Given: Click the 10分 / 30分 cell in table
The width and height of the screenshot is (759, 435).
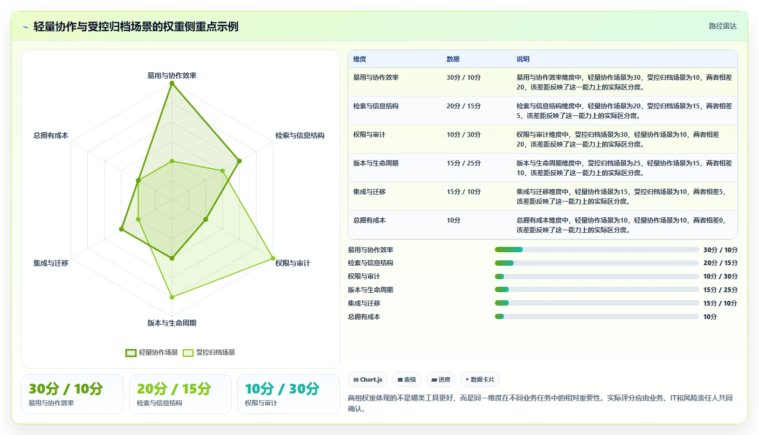Looking at the screenshot, I should point(464,135).
